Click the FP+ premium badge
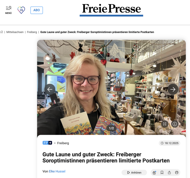This screenshot has width=190, height=178. click(47, 143)
